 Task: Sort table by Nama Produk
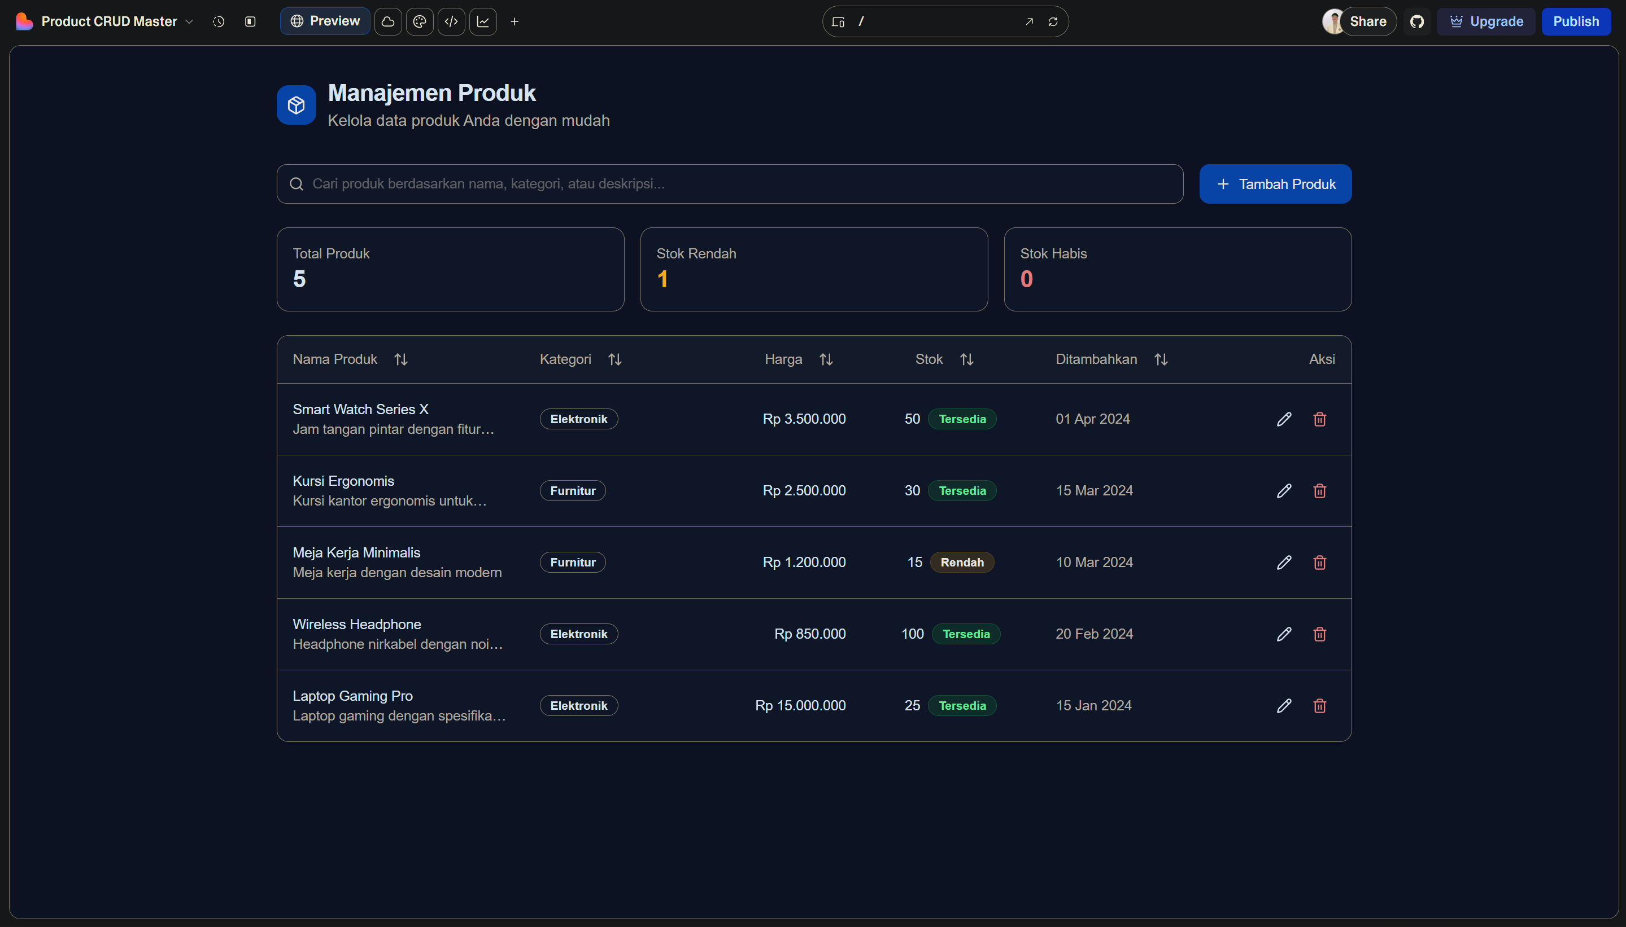pyautogui.click(x=401, y=360)
